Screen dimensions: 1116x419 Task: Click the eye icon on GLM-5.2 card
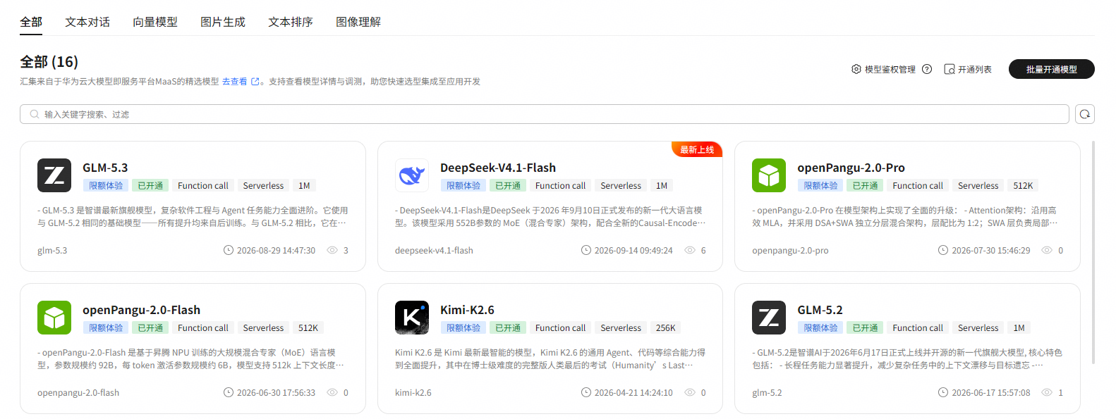(x=1047, y=392)
